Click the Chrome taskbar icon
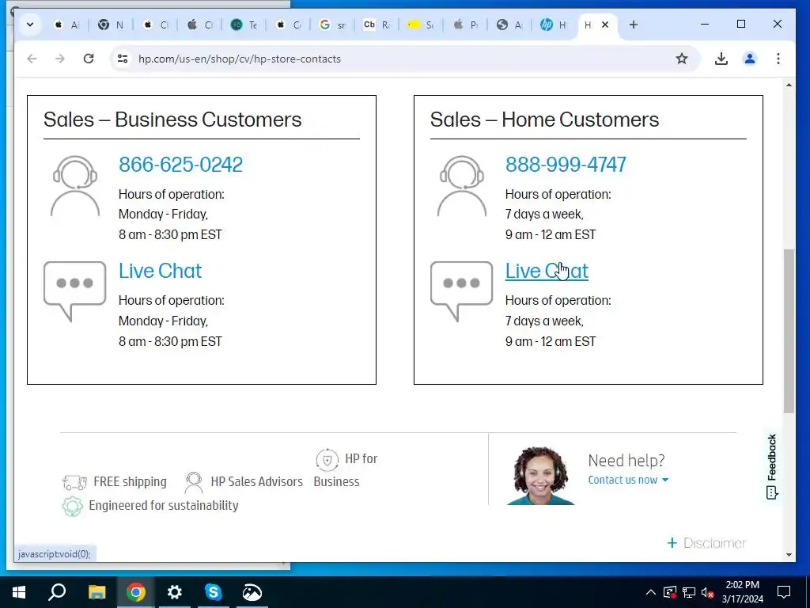810x608 pixels. coord(136,592)
